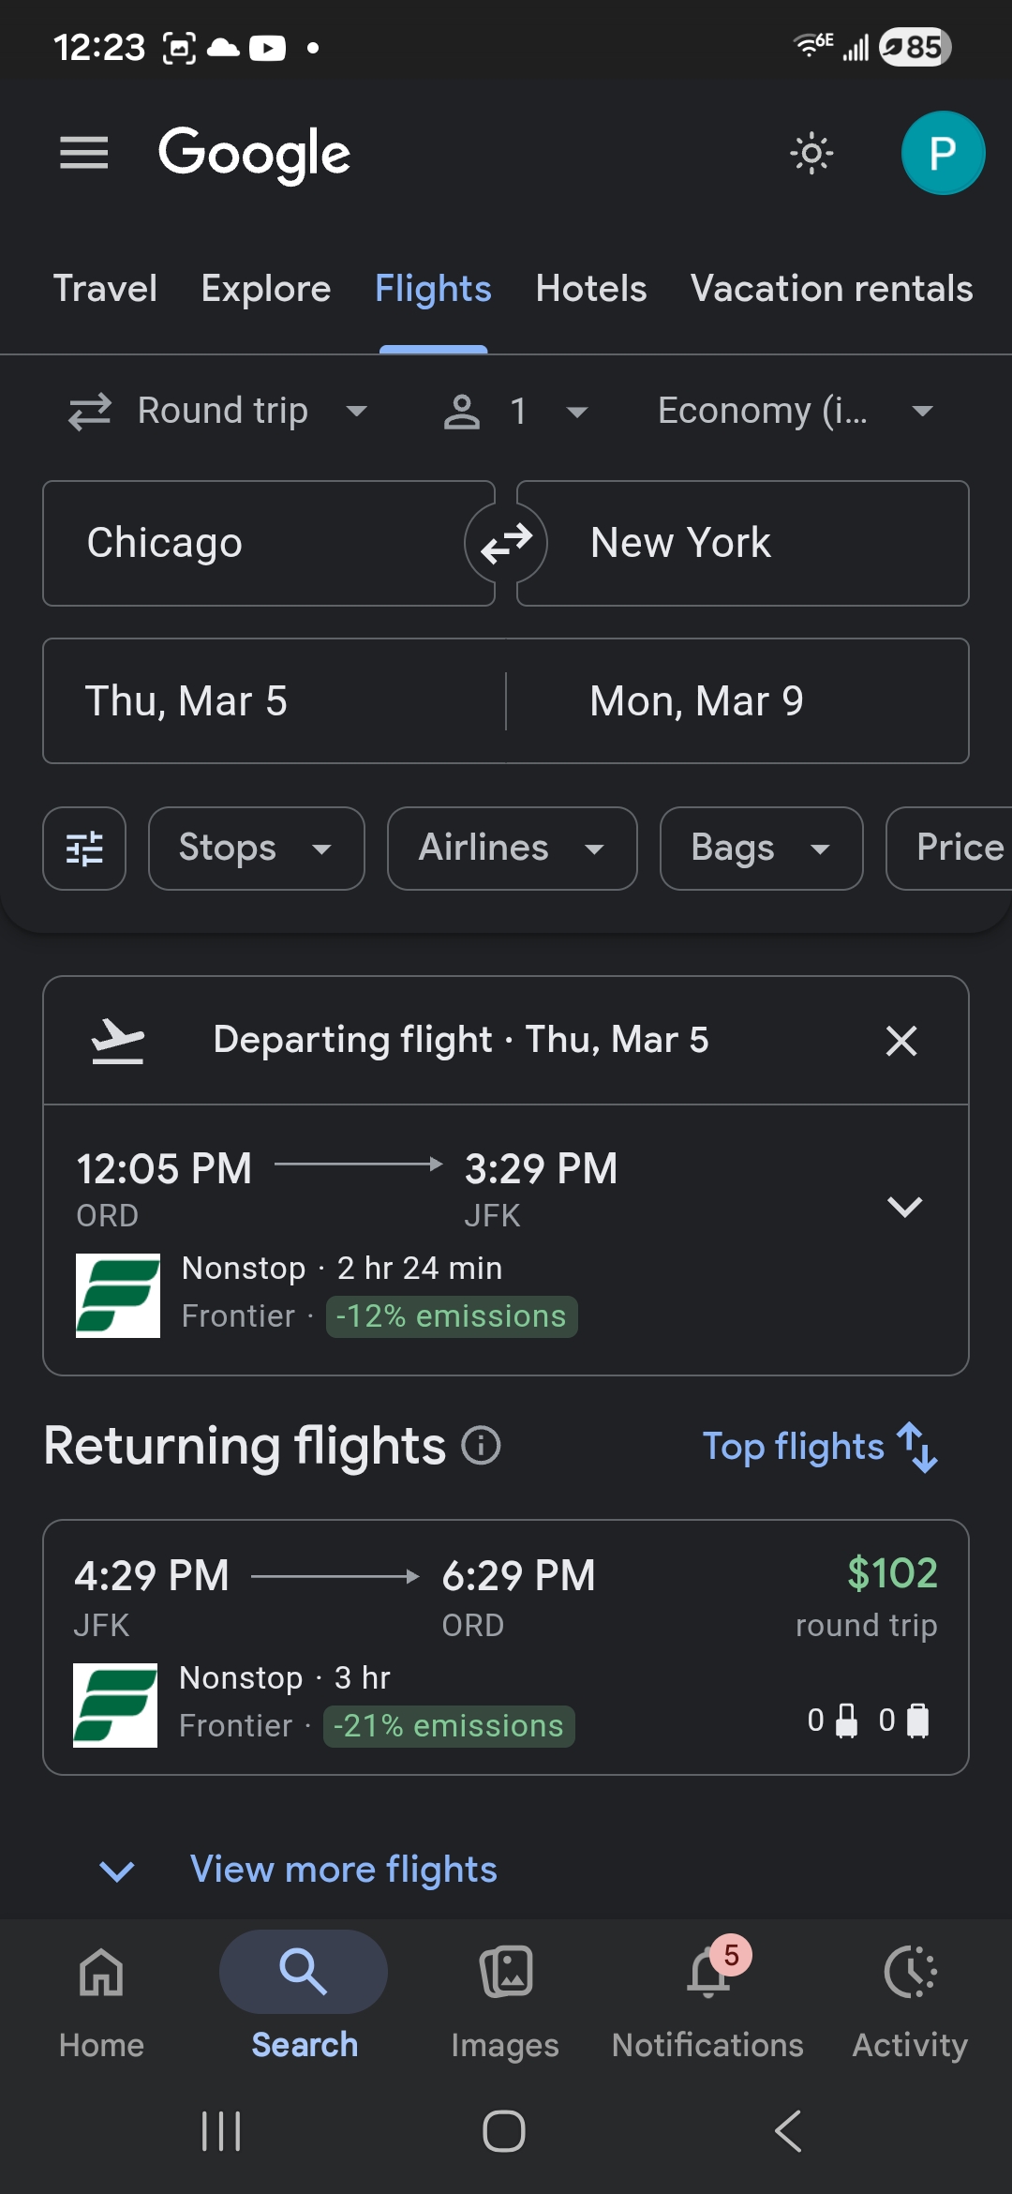Expand the departing flight details chevron
Viewport: 1012px width, 2194px height.
click(x=904, y=1207)
